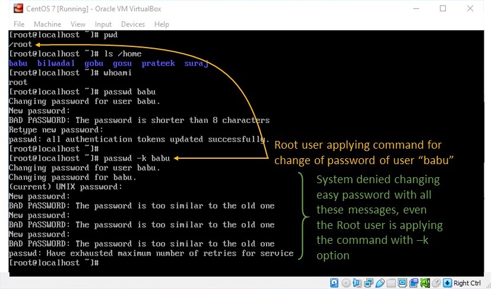Click the mouse integration status icon
Image resolution: width=491 pixels, height=289 pixels.
coord(436,283)
